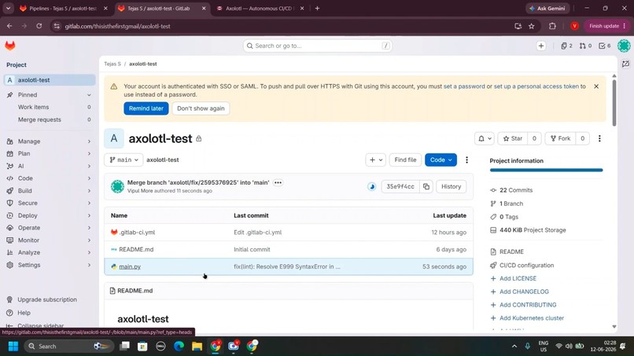Open repository actions kebab menu near Code

click(466, 160)
